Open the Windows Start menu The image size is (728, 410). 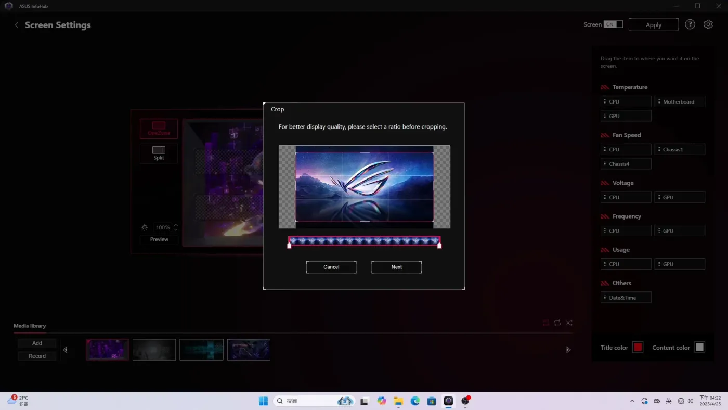[x=263, y=401]
